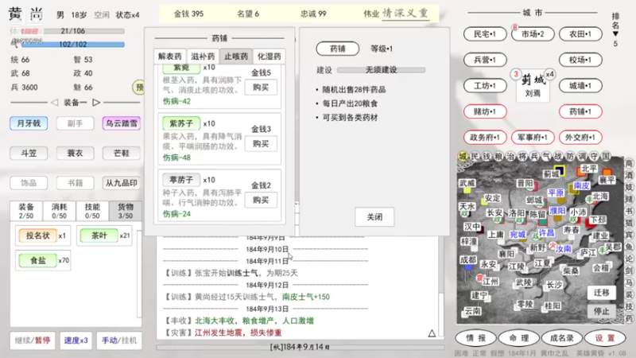Screen dimensions: 636x358
Task: Click the 建设 无须建设 progress bar
Action: click(x=381, y=70)
